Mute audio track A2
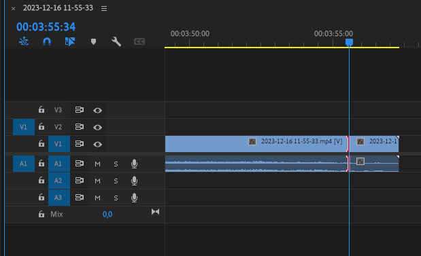The image size is (421, 256). pos(97,181)
